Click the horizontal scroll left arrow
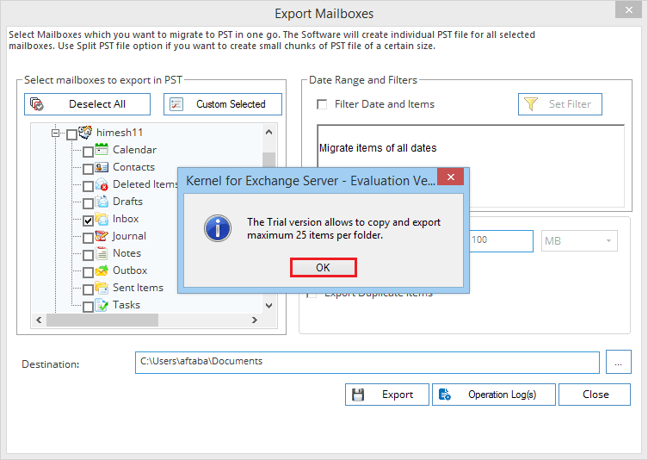The height and width of the screenshot is (460, 648). (x=39, y=320)
